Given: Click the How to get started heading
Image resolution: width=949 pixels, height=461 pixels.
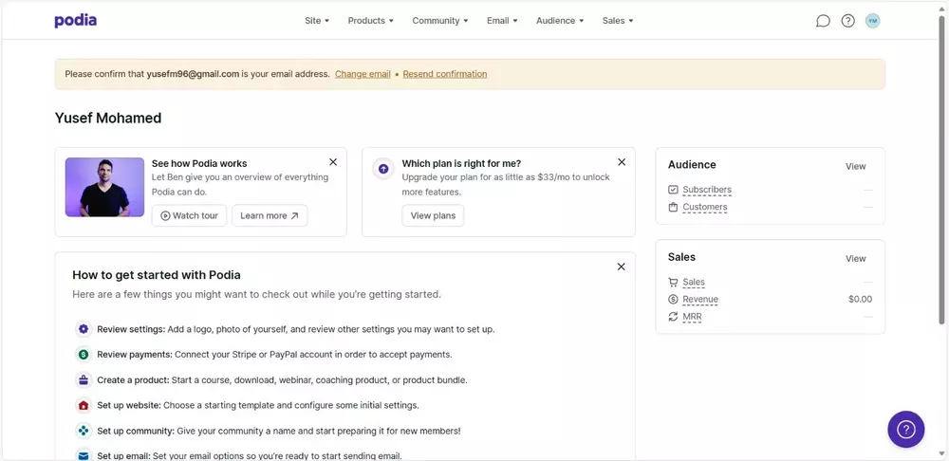Looking at the screenshot, I should tap(157, 275).
